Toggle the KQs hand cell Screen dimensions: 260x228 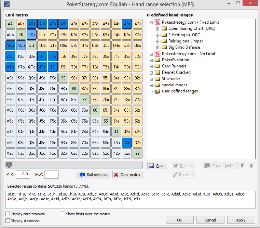tap(31, 35)
